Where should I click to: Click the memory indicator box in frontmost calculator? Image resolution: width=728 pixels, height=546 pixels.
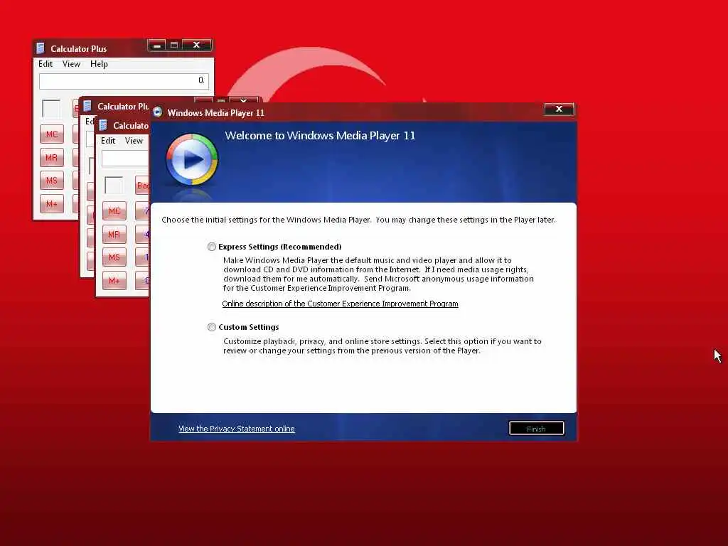pyautogui.click(x=114, y=186)
